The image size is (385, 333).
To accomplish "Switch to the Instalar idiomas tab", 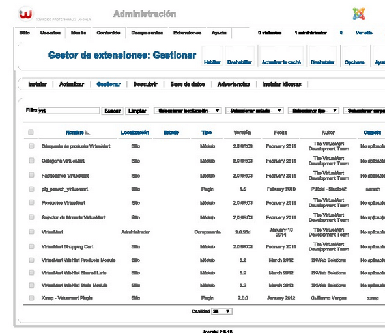I will [282, 84].
